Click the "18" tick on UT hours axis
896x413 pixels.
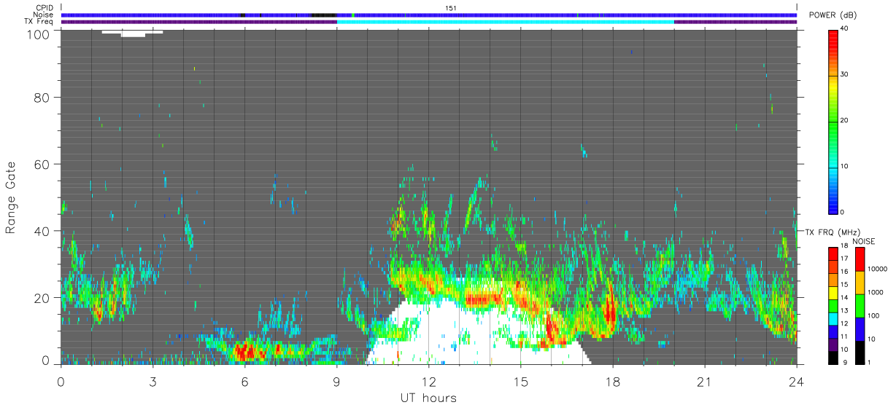[x=612, y=381]
